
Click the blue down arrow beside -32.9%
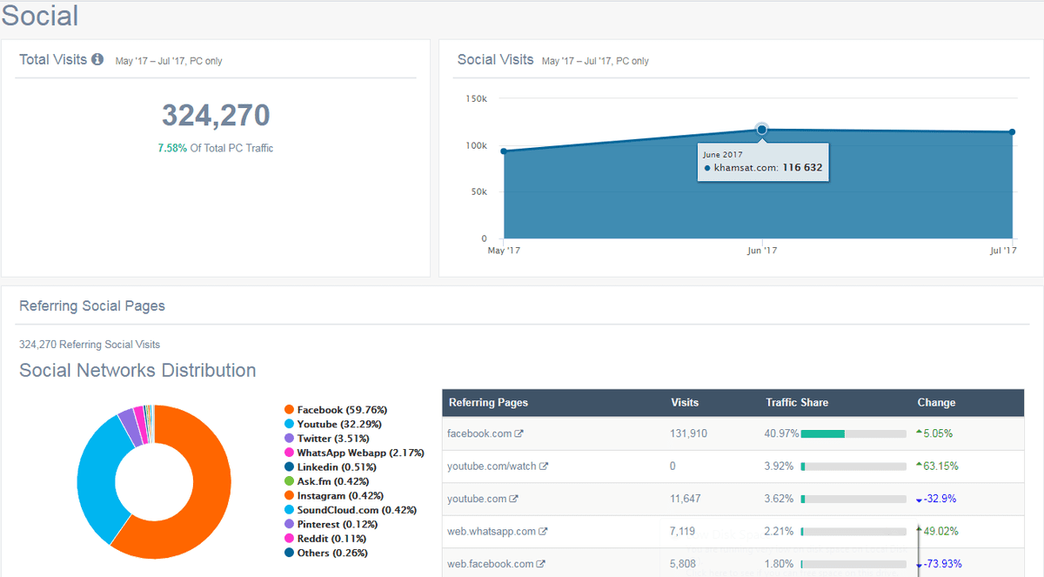pyautogui.click(x=918, y=500)
